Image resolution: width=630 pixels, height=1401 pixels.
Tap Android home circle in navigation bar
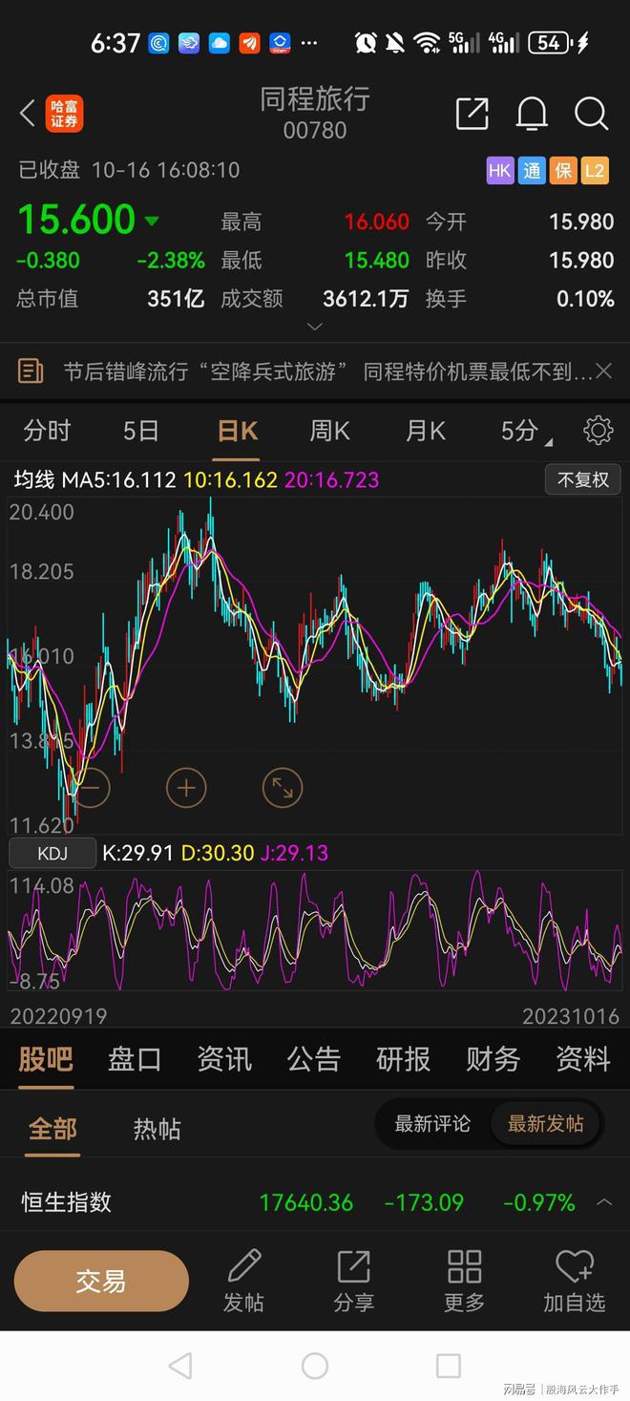coord(315,1366)
